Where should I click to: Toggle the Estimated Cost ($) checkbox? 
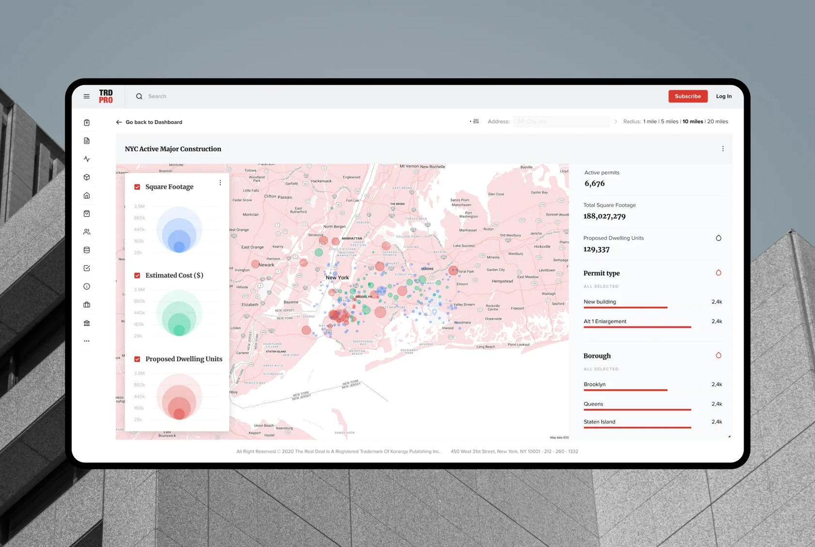(137, 275)
